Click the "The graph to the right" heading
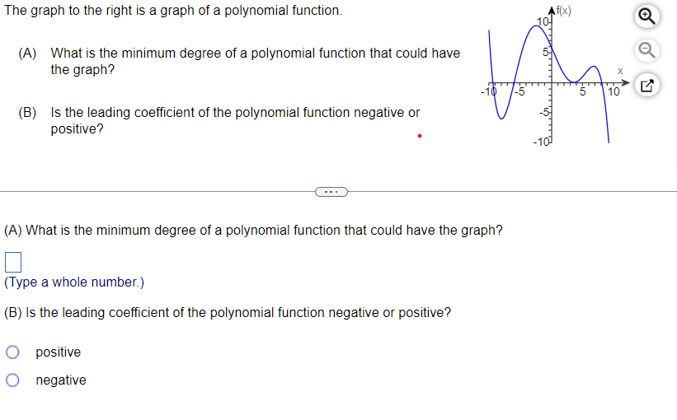677x420 pixels. pos(173,11)
